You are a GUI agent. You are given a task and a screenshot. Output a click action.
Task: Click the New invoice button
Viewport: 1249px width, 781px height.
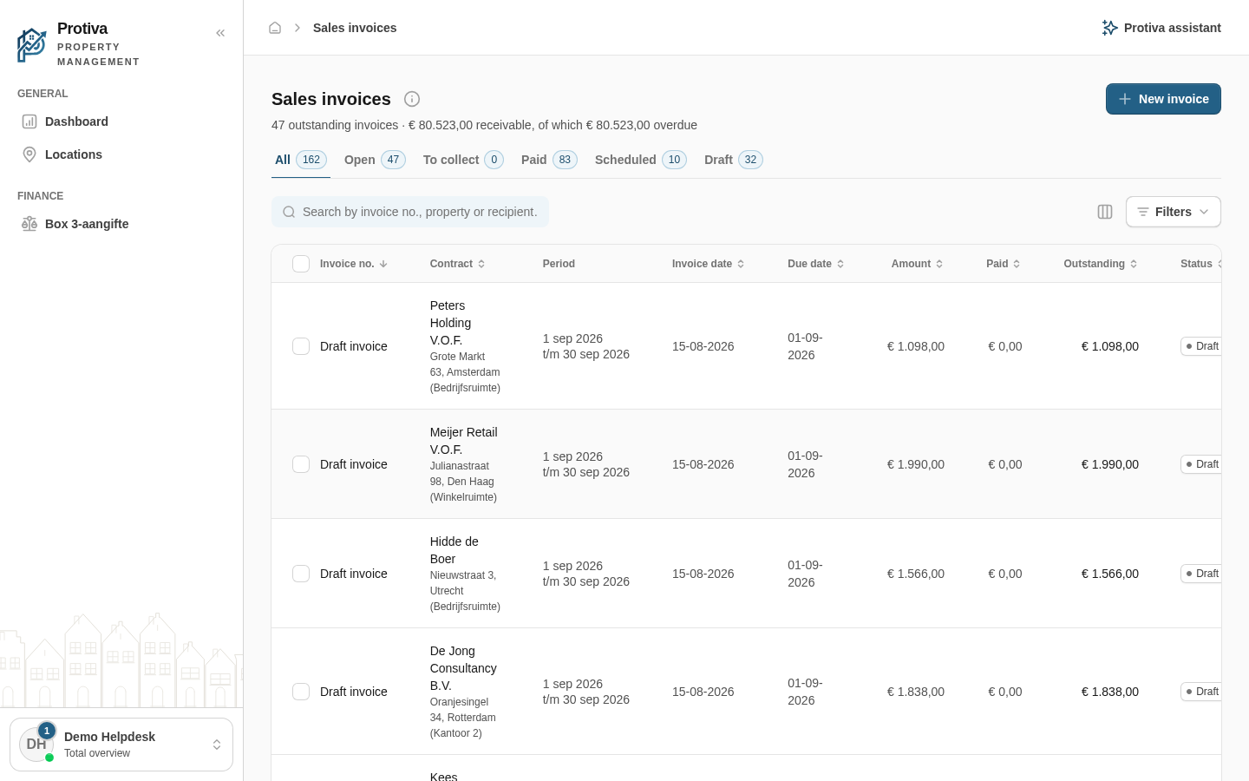point(1163,99)
